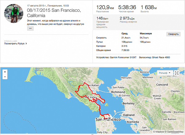Select the activity title San Francisco, California

(54, 13)
